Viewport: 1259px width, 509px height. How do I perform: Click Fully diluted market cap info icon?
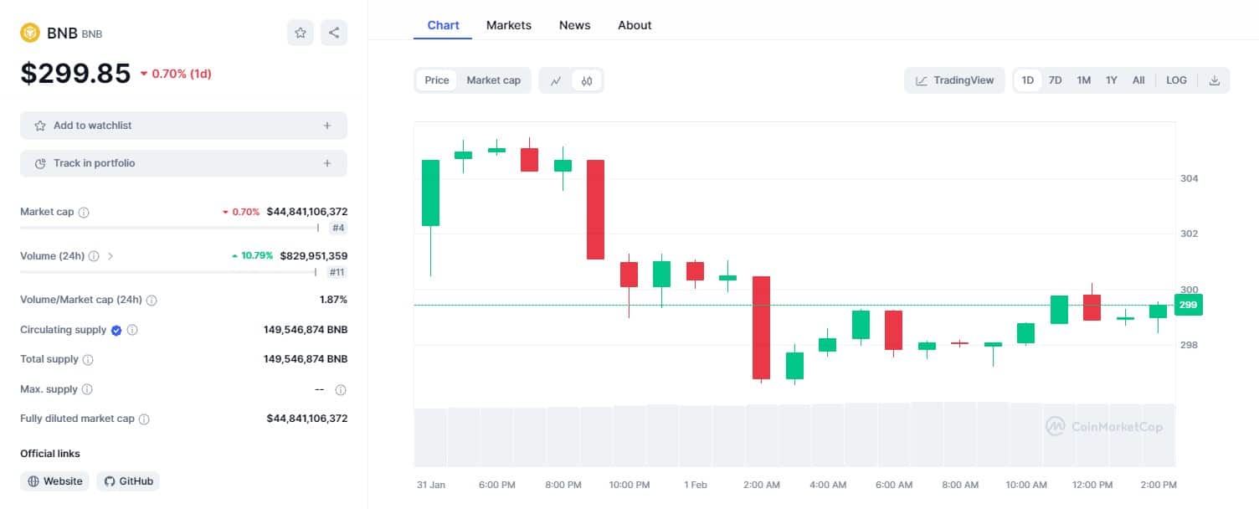[x=144, y=419]
